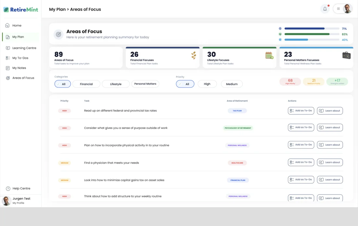Click the My Plan document icon
This screenshot has width=358, height=226.
[7, 37]
